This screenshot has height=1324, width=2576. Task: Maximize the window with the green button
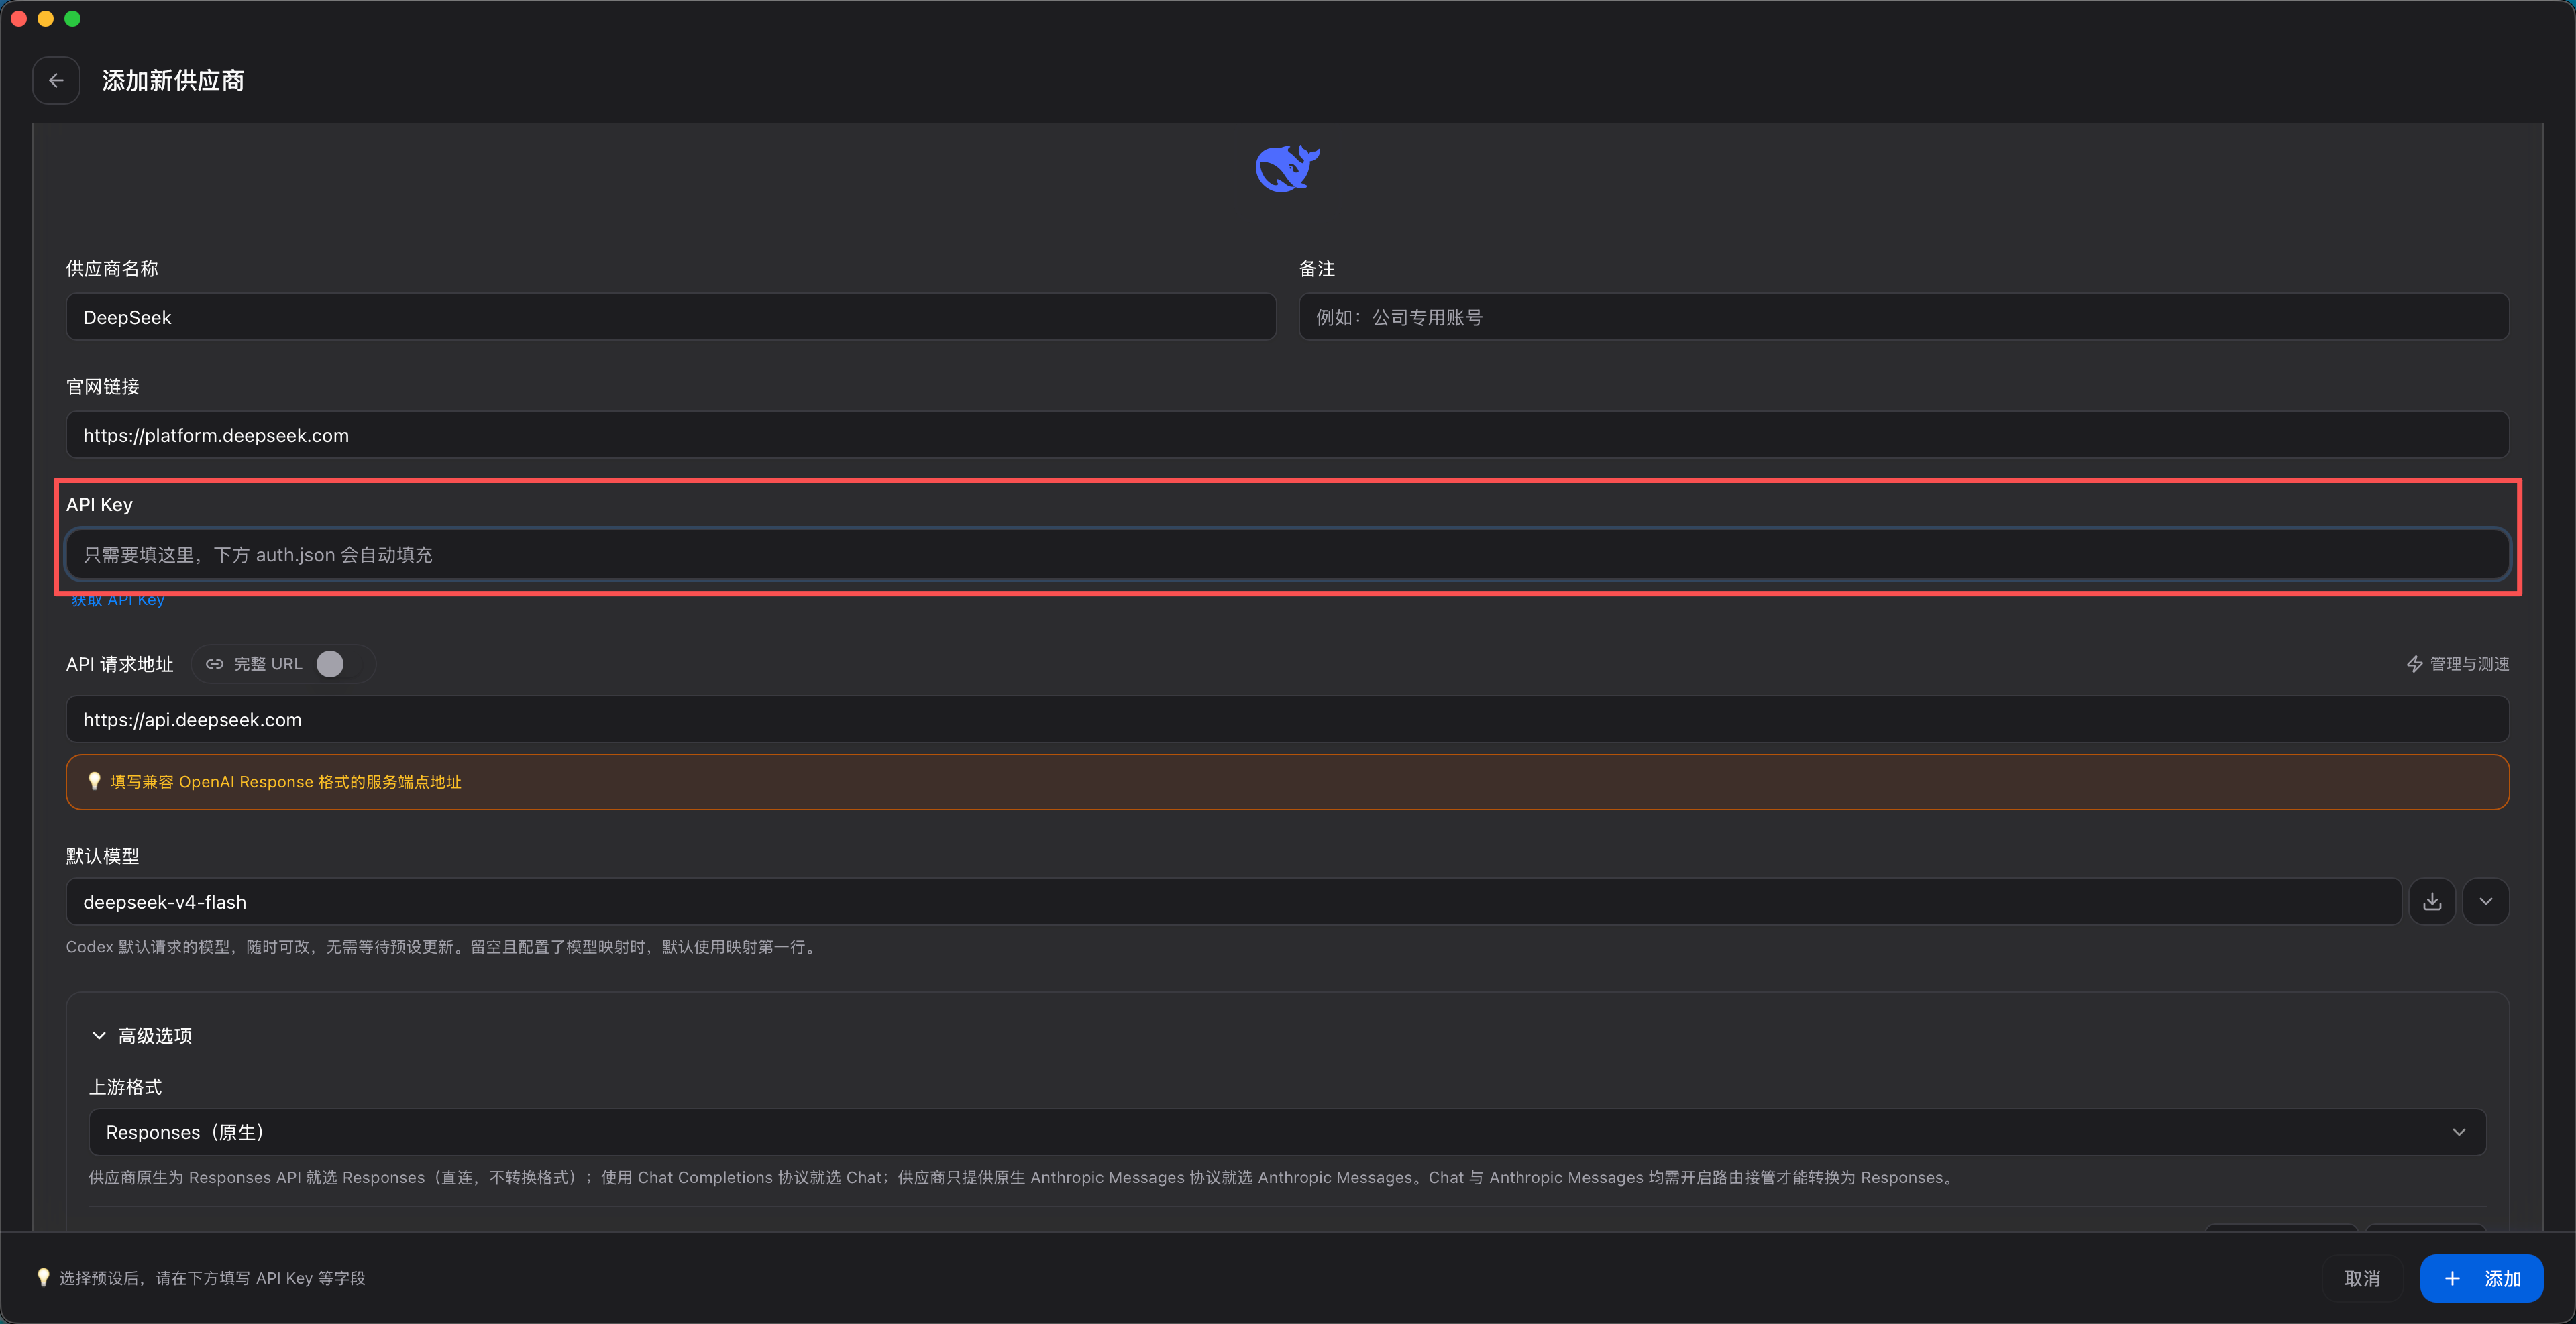(x=73, y=19)
